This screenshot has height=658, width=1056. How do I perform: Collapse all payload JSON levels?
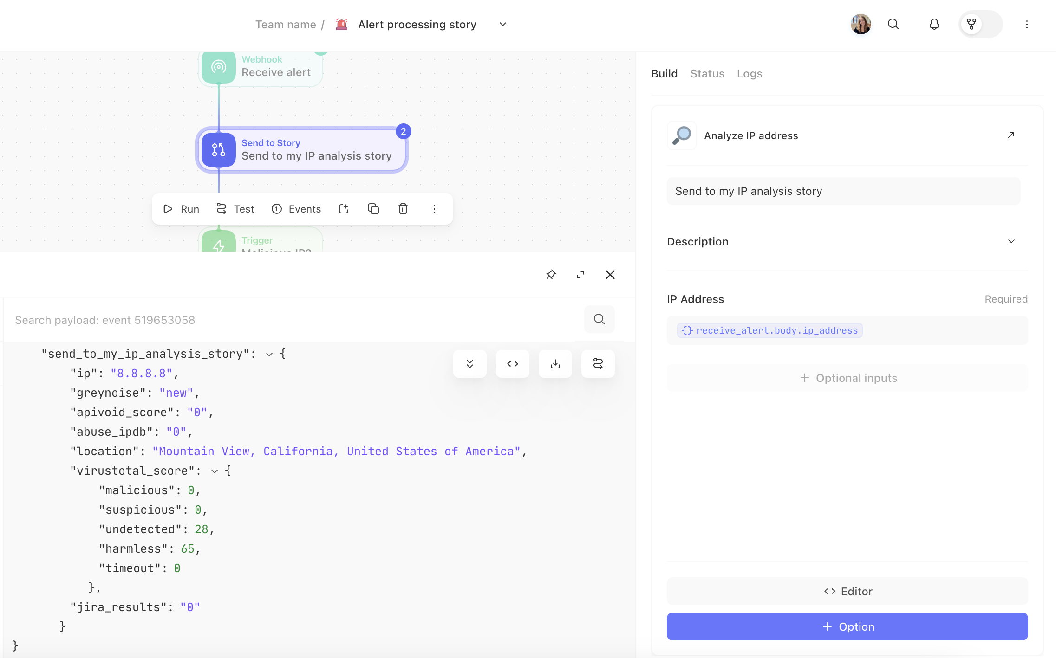pos(470,364)
